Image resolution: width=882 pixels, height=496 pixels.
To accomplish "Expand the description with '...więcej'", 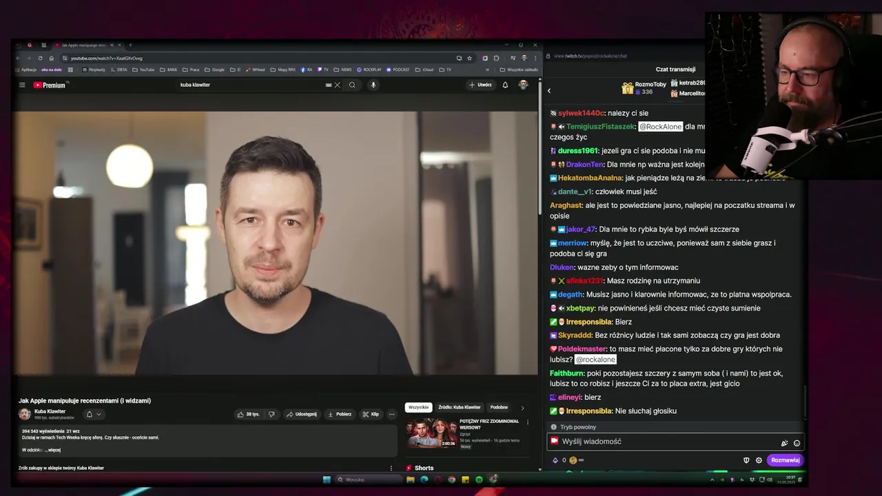I will point(52,450).
